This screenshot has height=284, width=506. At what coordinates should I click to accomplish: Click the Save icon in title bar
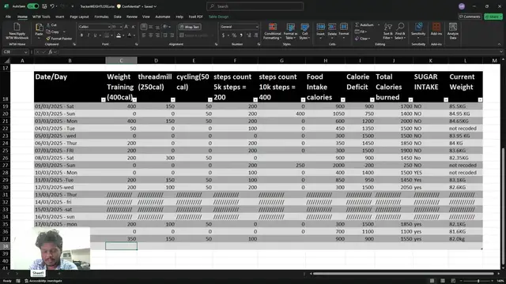coord(44,6)
